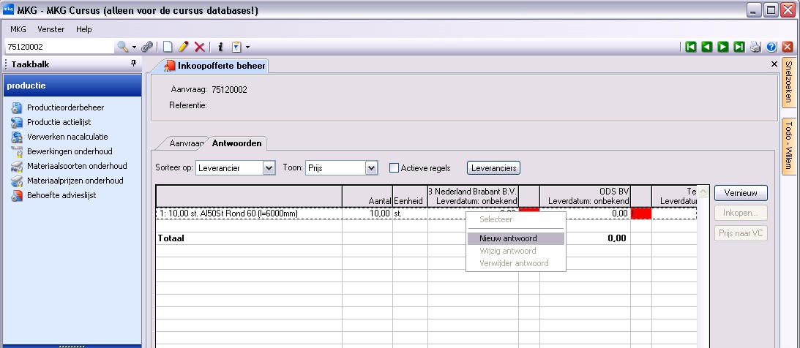
Task: Select the productie taskbar header
Action: [x=72, y=86]
